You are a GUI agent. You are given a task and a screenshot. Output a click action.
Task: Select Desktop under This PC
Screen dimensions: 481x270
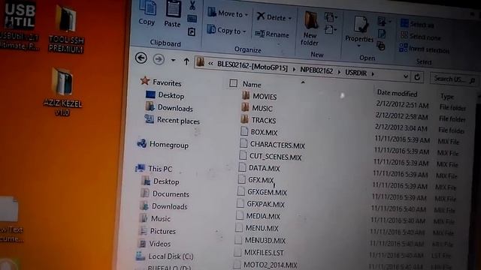[x=166, y=181]
